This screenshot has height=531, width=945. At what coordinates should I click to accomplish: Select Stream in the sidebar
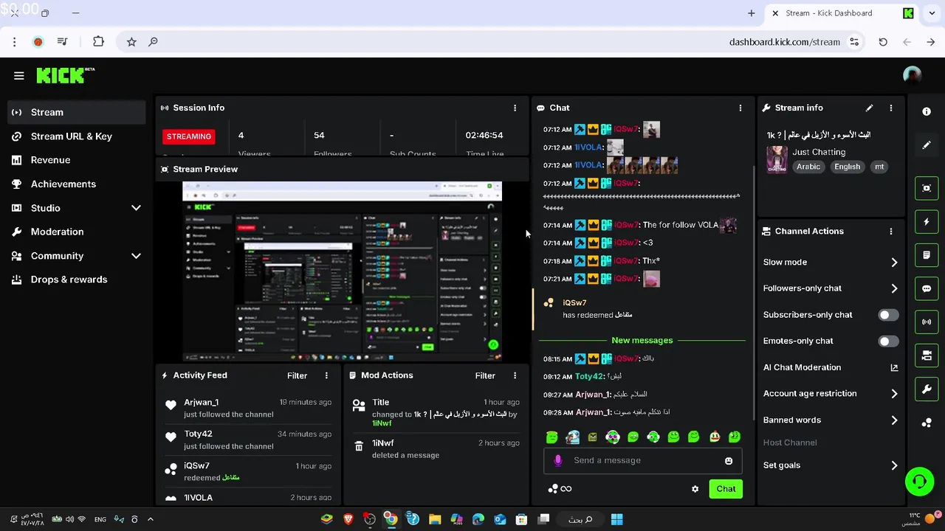[77, 112]
